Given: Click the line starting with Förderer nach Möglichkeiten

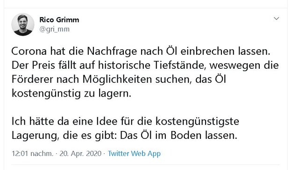Looking at the screenshot, I should click(119, 79).
